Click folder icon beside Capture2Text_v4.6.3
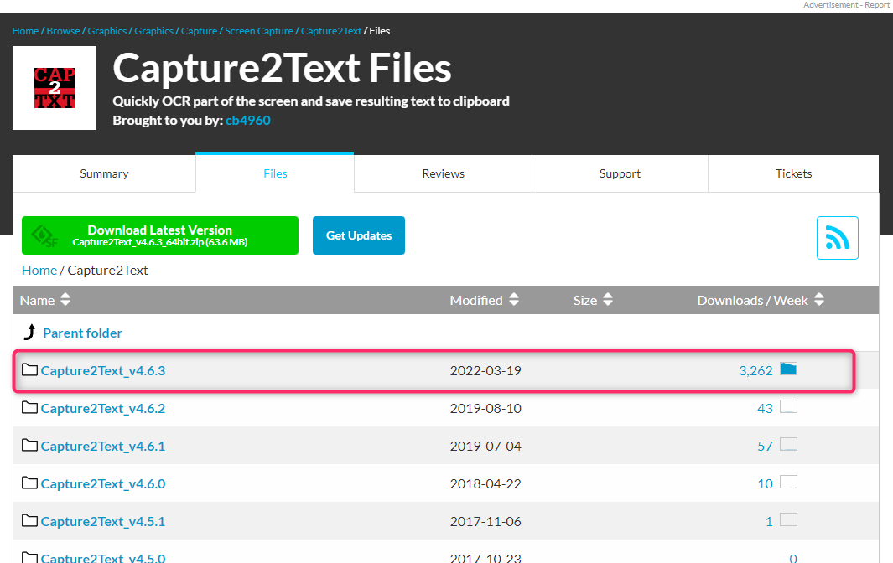Image resolution: width=893 pixels, height=563 pixels. point(30,370)
